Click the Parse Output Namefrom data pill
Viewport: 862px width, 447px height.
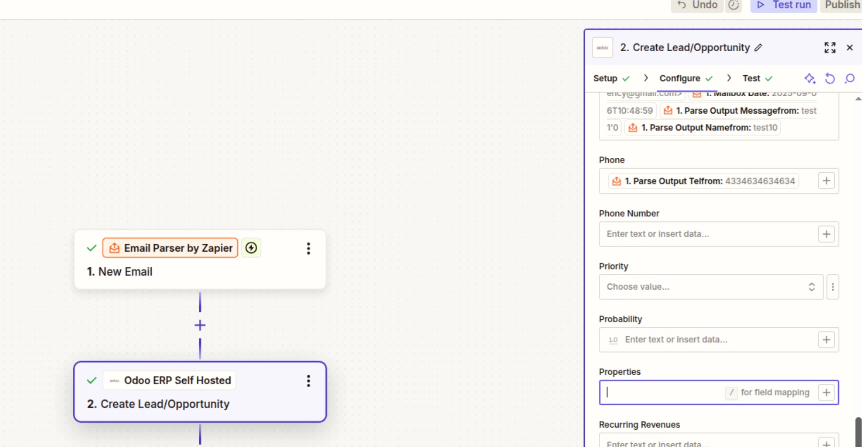click(x=703, y=128)
